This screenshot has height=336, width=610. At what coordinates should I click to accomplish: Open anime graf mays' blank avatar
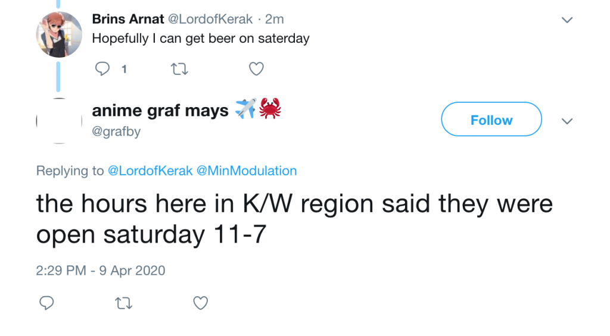(59, 121)
